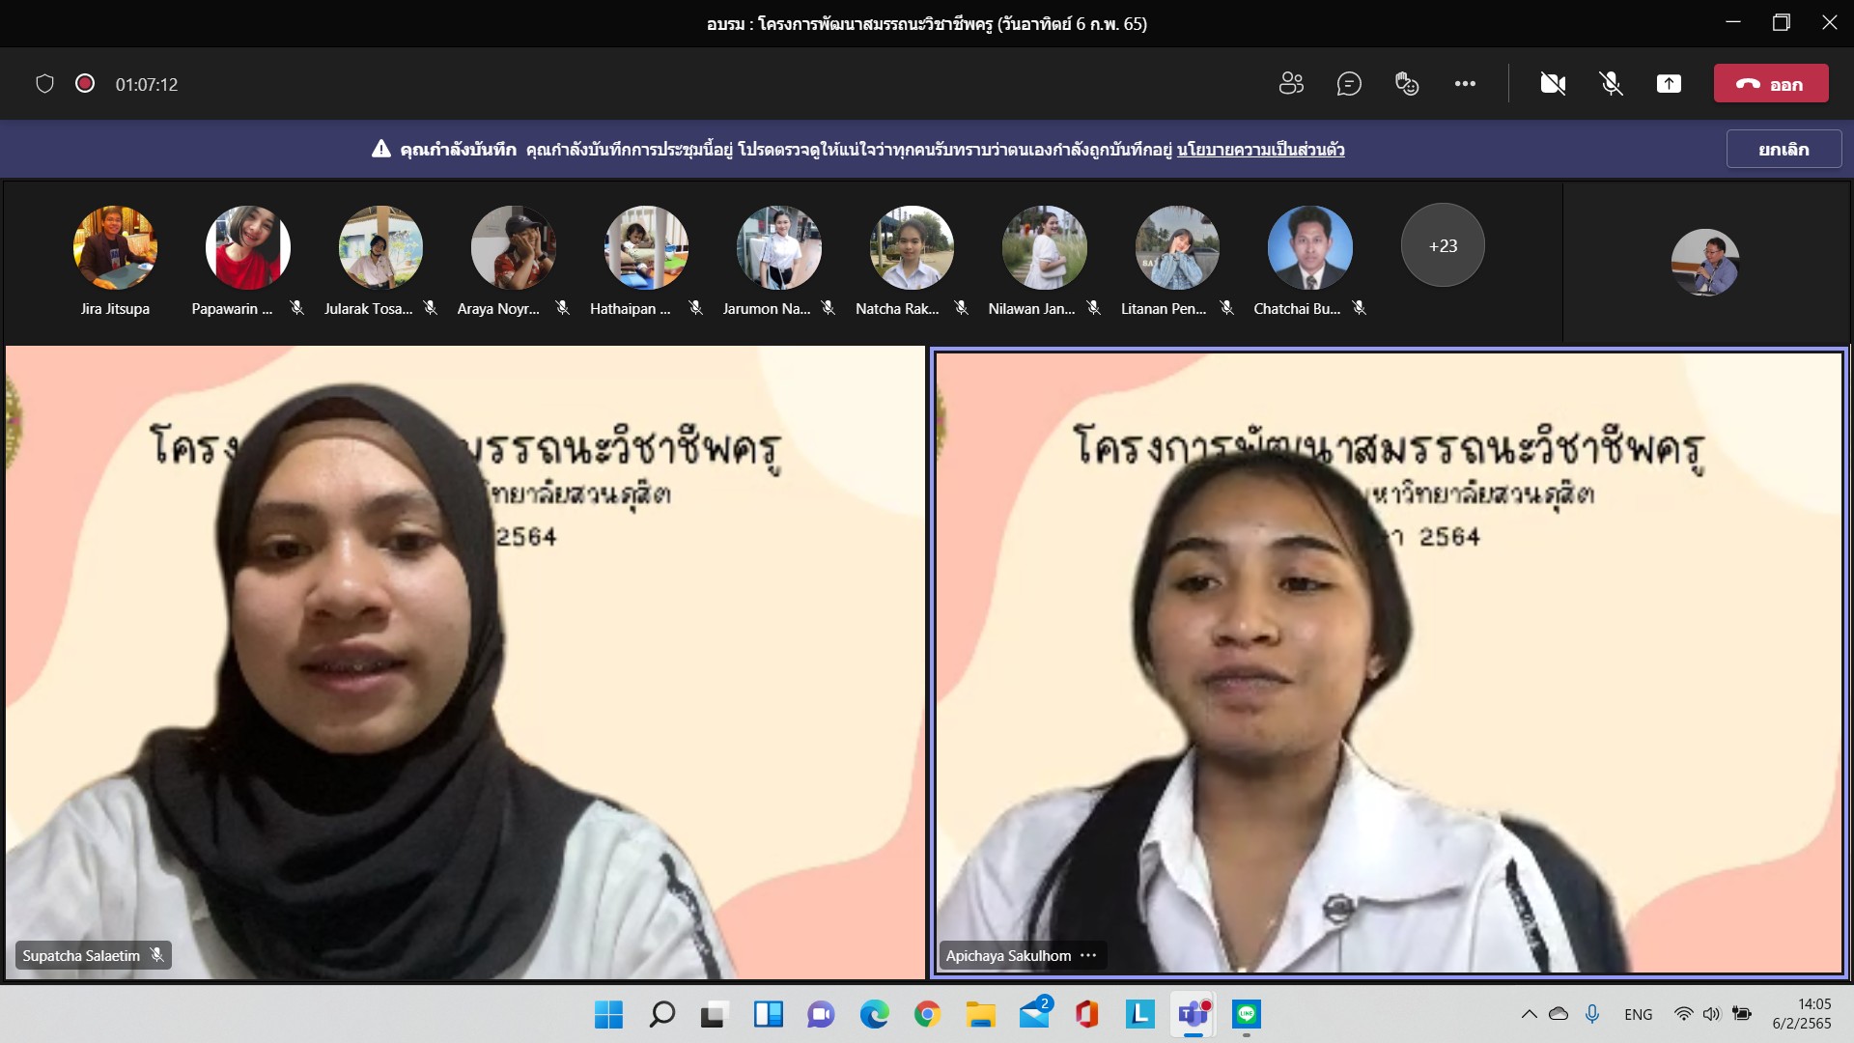Image resolution: width=1854 pixels, height=1043 pixels.
Task: Open Chat app on taskbar
Action: (821, 1014)
